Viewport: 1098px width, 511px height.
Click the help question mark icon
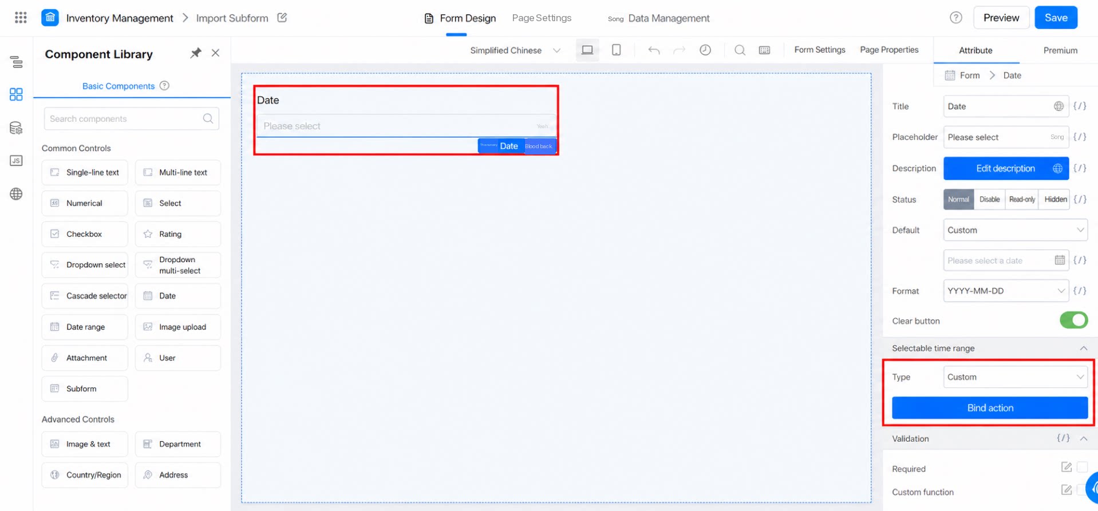(956, 18)
